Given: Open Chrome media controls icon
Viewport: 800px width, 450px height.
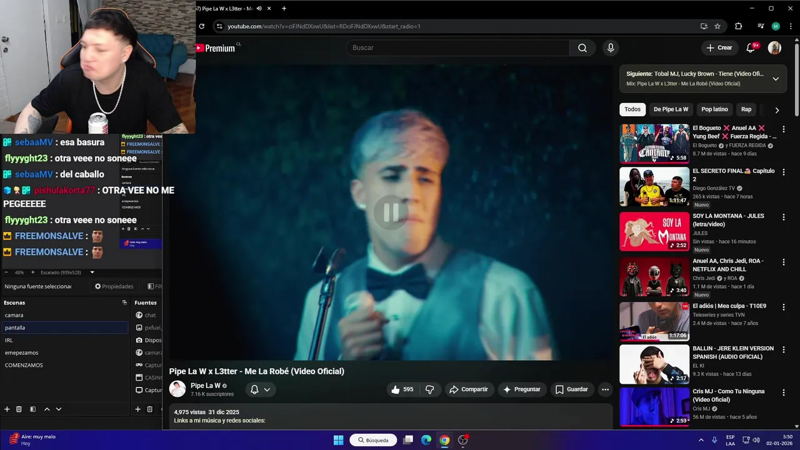Looking at the screenshot, I should coord(761,26).
